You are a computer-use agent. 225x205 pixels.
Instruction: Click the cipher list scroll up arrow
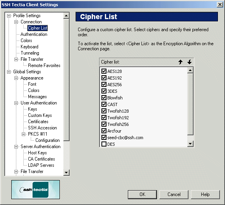click(190, 70)
